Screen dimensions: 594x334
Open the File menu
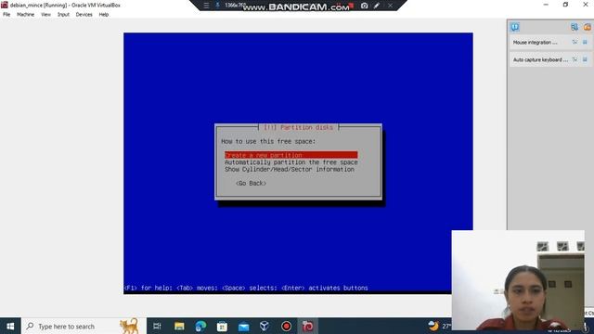click(6, 15)
